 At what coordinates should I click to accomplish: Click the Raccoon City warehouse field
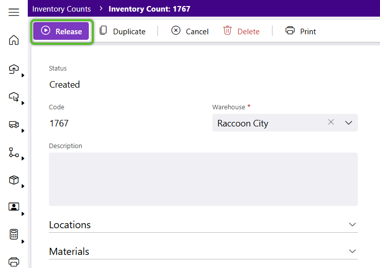coord(285,122)
